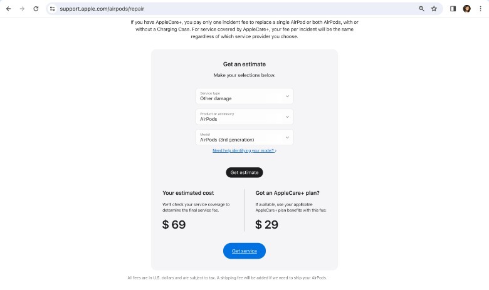489x290 pixels.
Task: Bookmark this page with the star icon
Action: 434,9
